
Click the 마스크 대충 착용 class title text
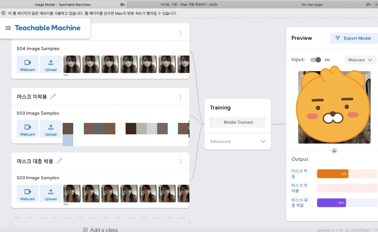[x=35, y=161]
